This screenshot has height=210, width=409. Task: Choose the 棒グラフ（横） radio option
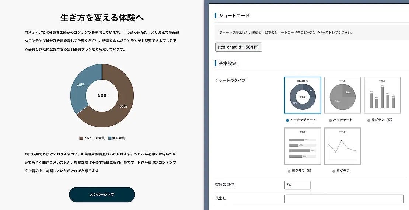coord(289,171)
